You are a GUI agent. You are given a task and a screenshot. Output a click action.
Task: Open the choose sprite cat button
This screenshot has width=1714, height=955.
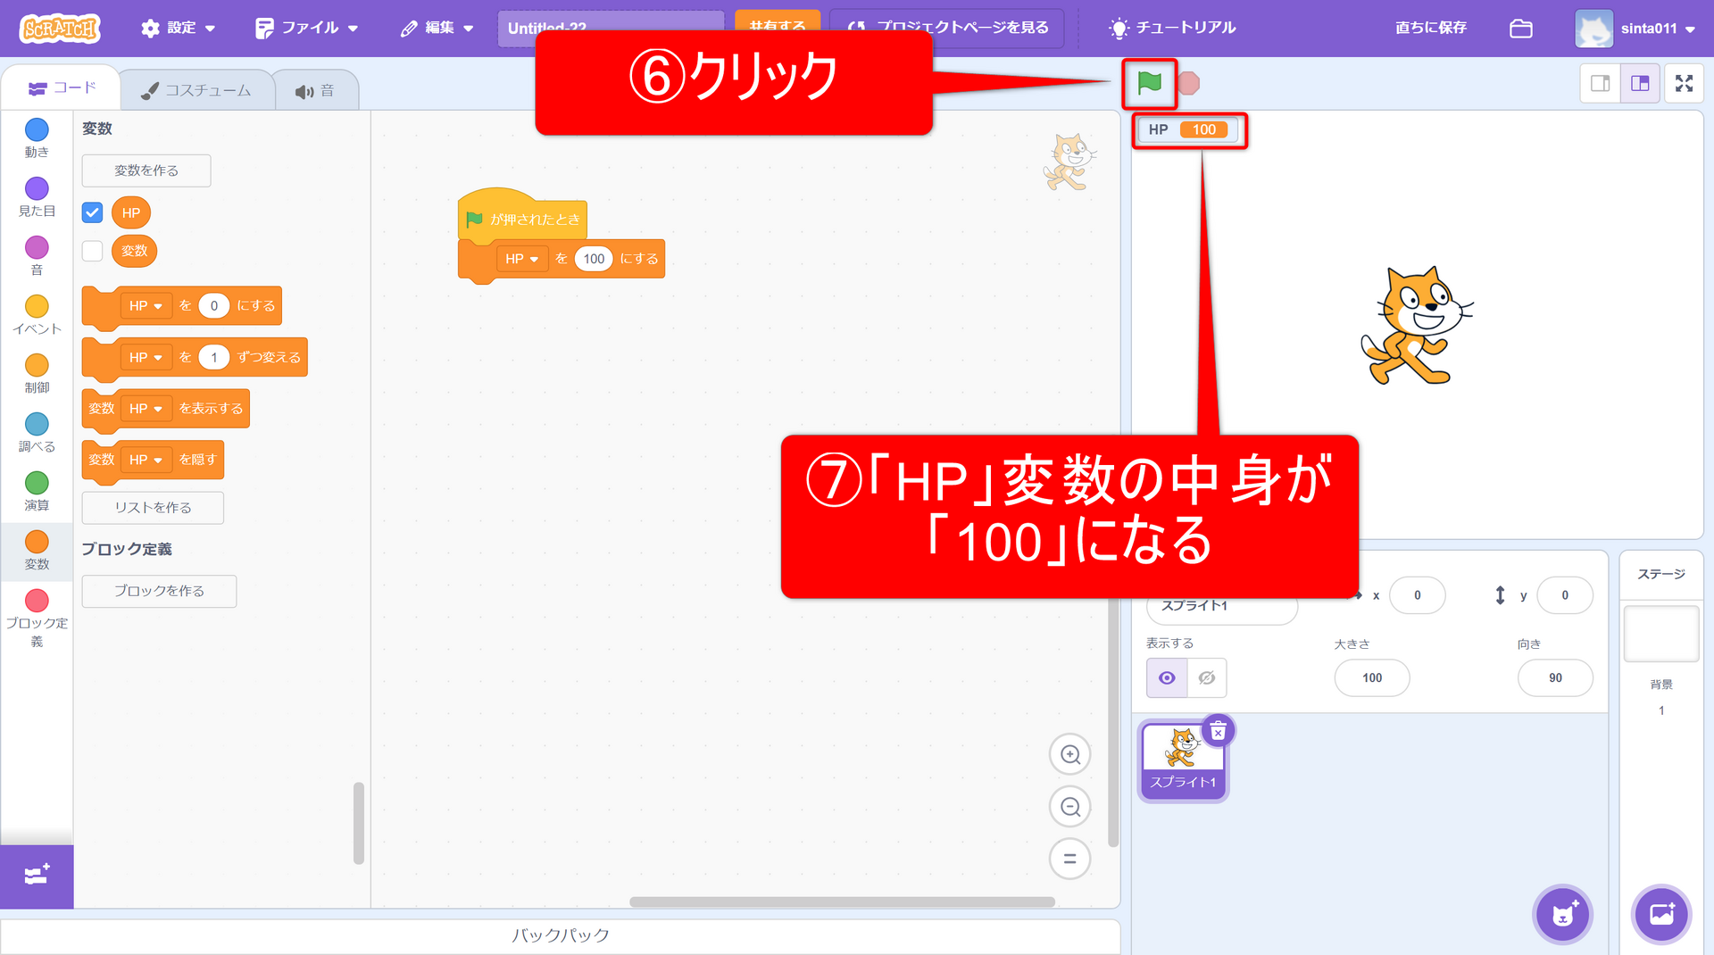1562,915
